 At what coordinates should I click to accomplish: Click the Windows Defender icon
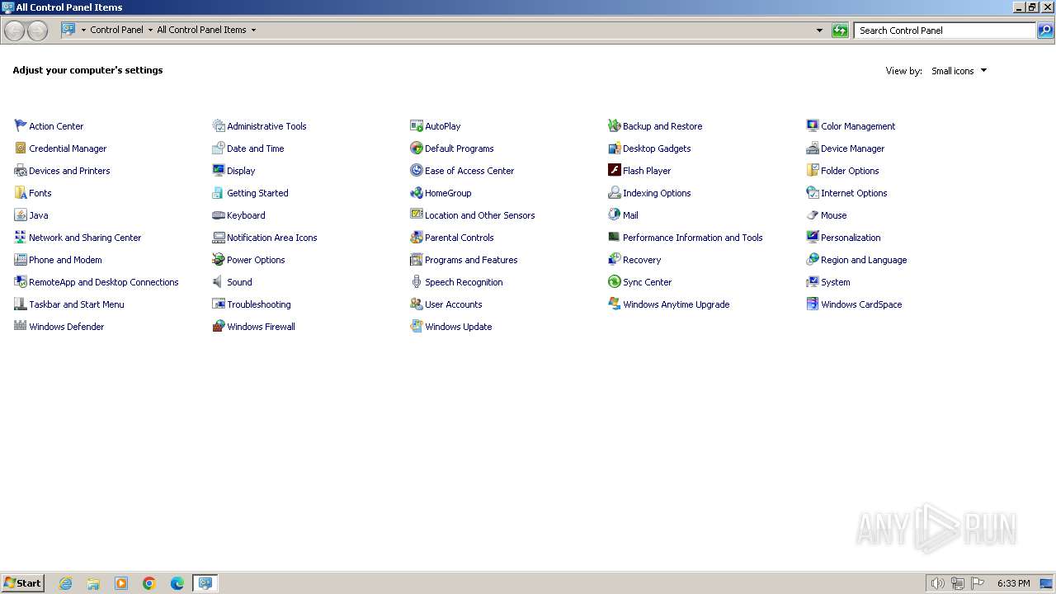(21, 327)
